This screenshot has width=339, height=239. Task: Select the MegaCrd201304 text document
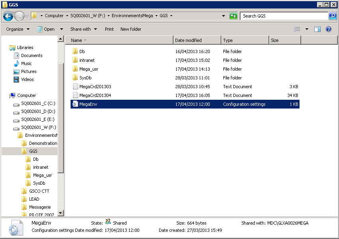point(95,95)
